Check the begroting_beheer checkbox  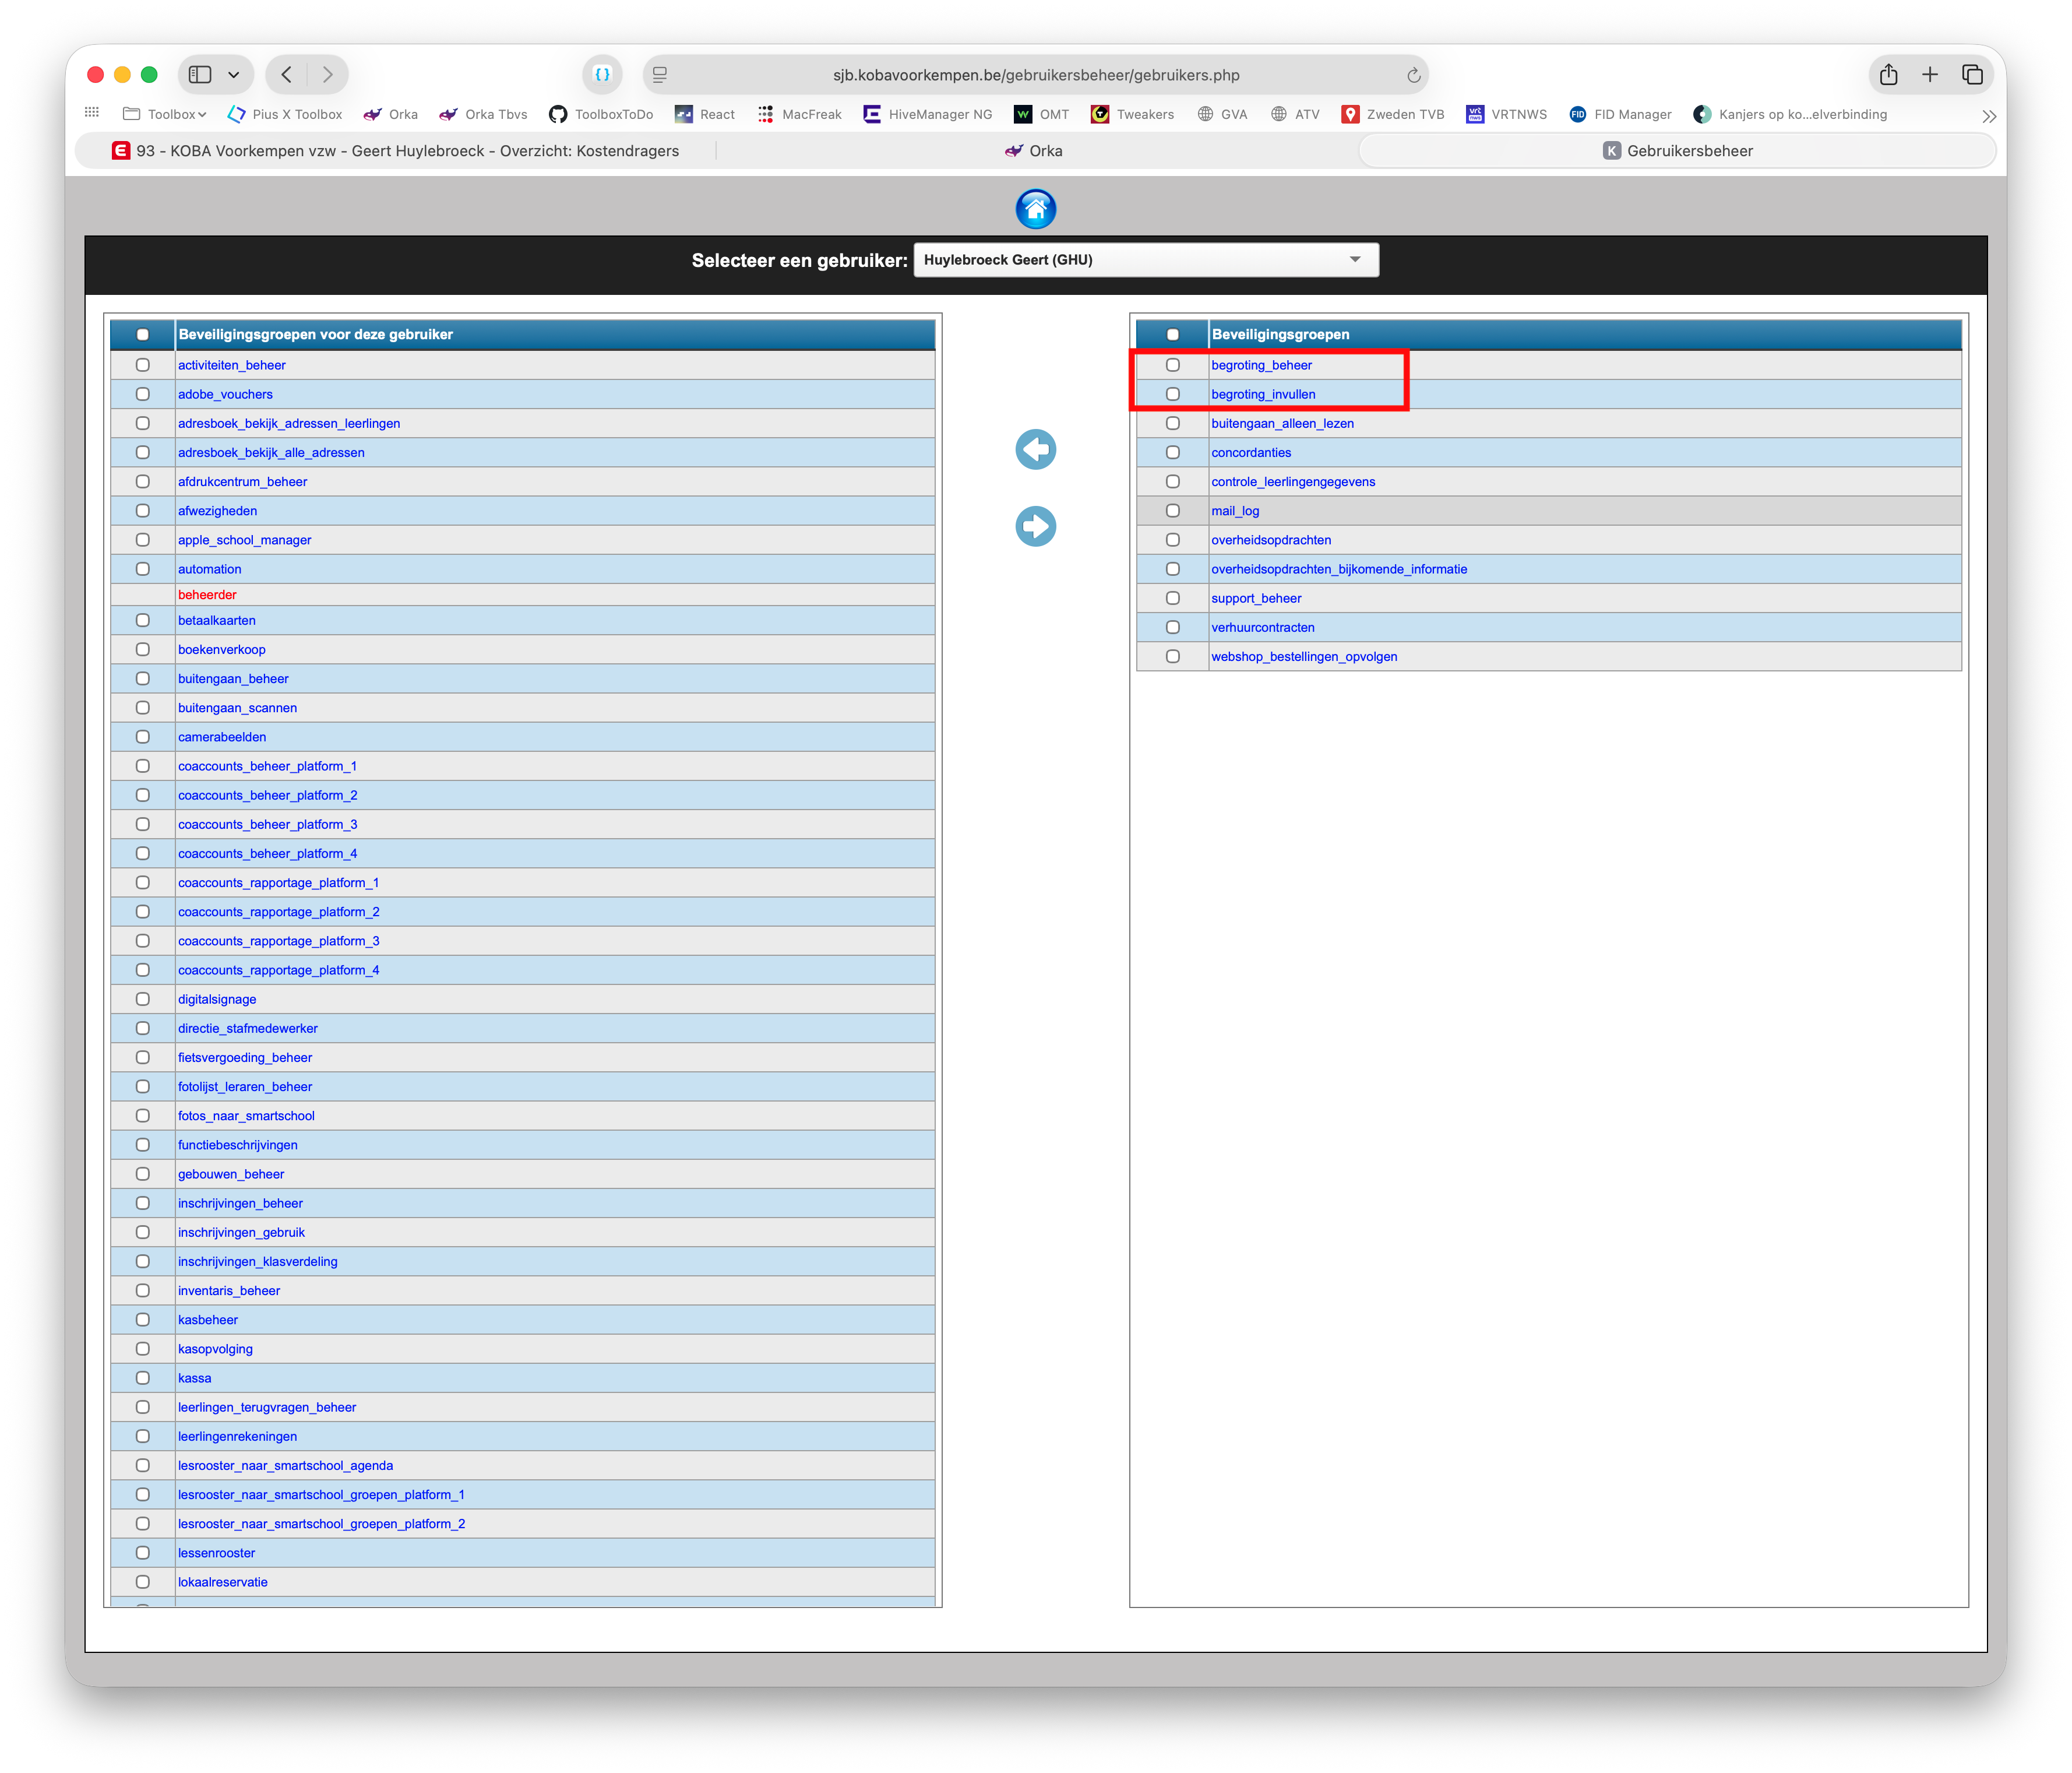pos(1173,365)
